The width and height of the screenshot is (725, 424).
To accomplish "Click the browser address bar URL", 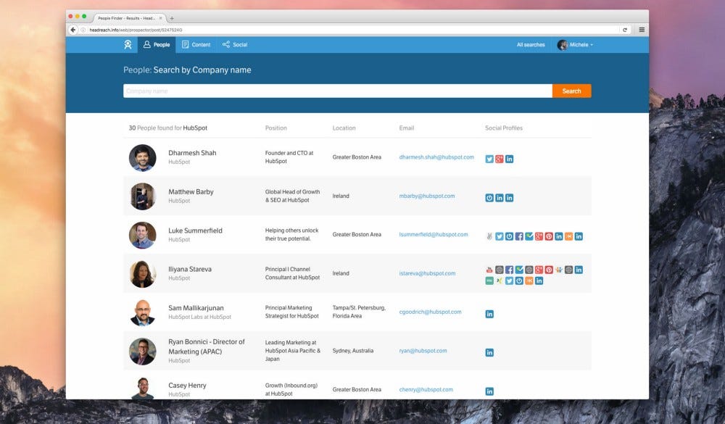I will click(x=136, y=30).
